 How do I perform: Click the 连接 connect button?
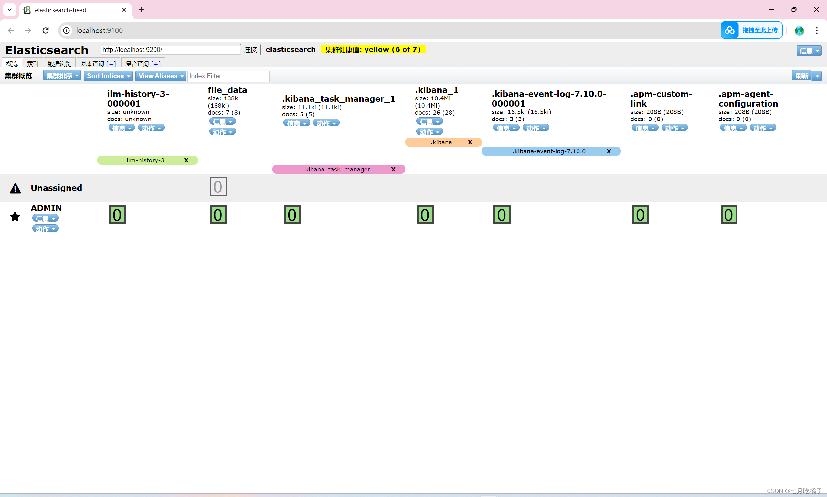pos(250,50)
